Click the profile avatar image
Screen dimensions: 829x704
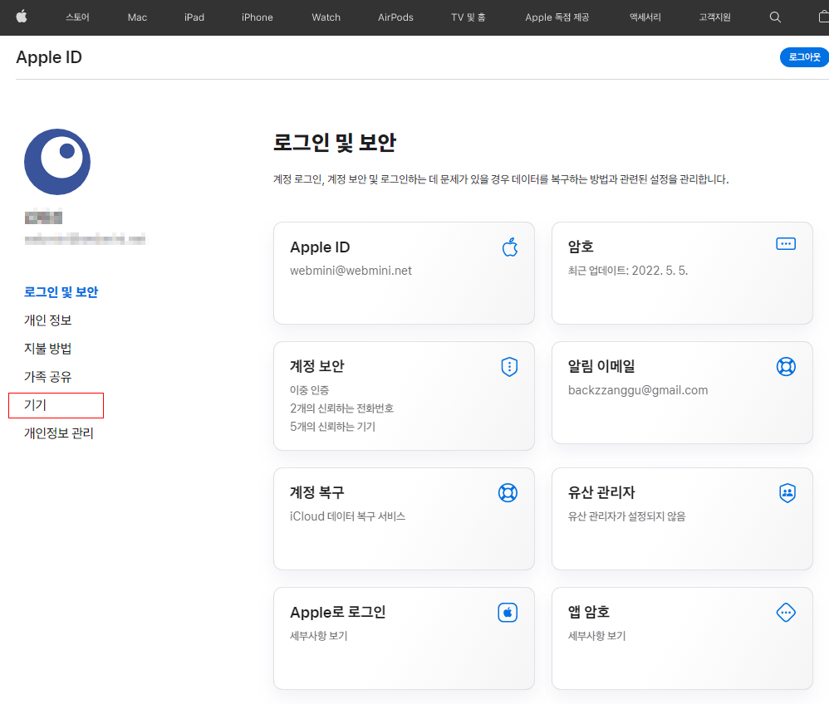coord(57,162)
